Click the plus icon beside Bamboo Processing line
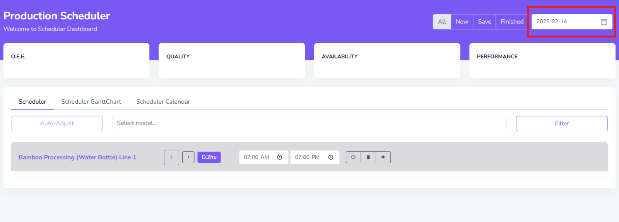Screen dimensions: 619x222 [171, 157]
